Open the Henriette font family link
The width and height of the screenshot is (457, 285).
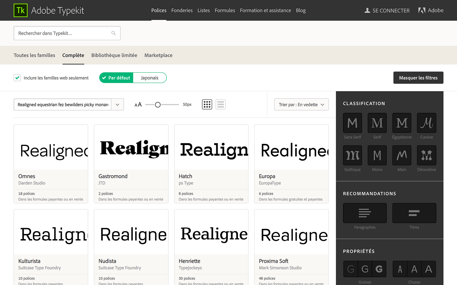pos(189,261)
